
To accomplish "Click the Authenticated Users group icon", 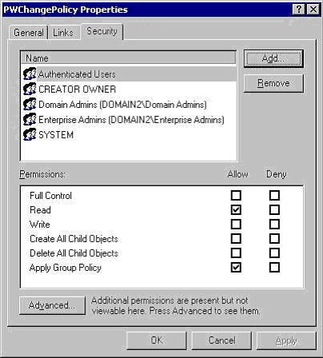I will (x=30, y=74).
